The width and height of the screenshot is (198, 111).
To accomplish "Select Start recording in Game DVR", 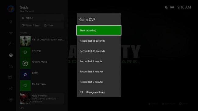I will point(99,30).
